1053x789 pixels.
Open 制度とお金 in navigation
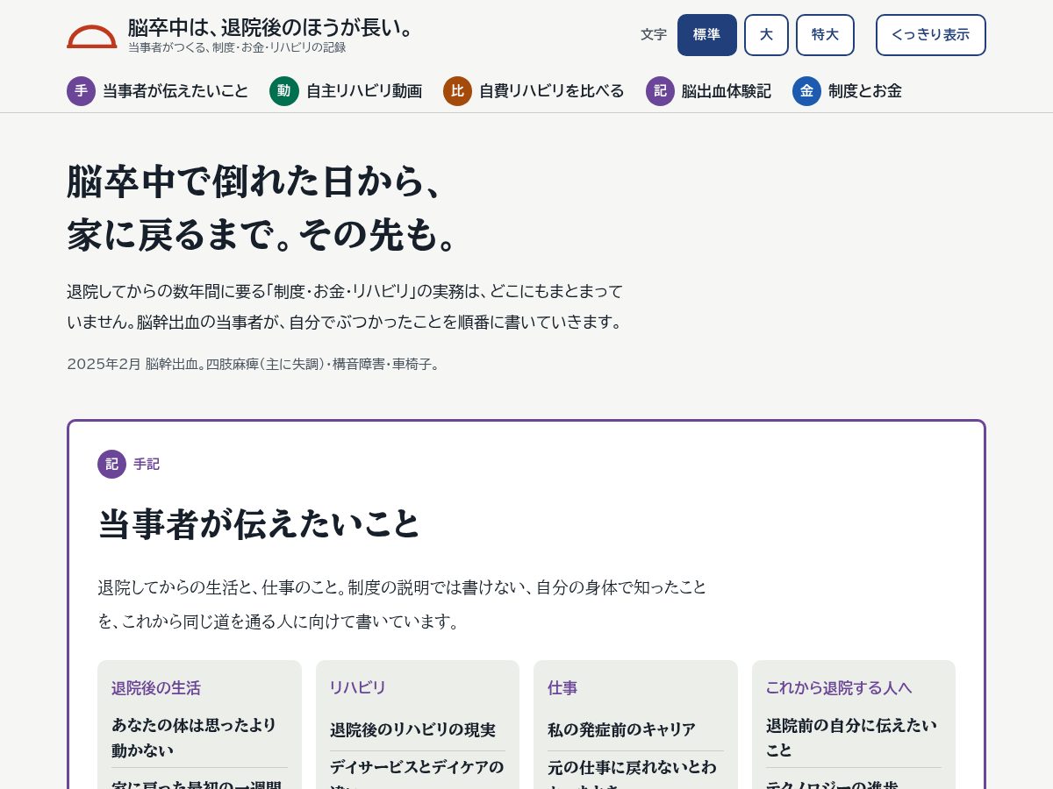[865, 91]
